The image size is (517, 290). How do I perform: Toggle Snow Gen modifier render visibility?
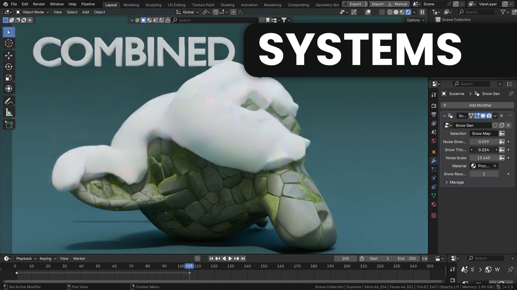489,116
